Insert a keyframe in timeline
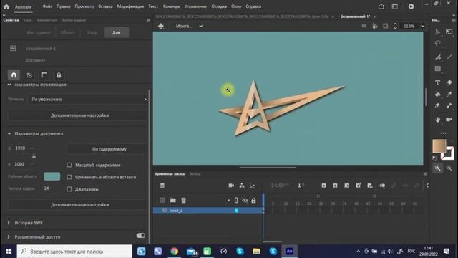Screen dimensions: 458x258 (323, 186)
